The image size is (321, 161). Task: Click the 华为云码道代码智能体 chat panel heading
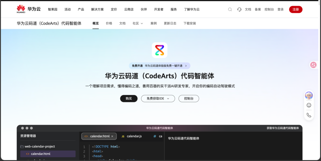[184, 138]
